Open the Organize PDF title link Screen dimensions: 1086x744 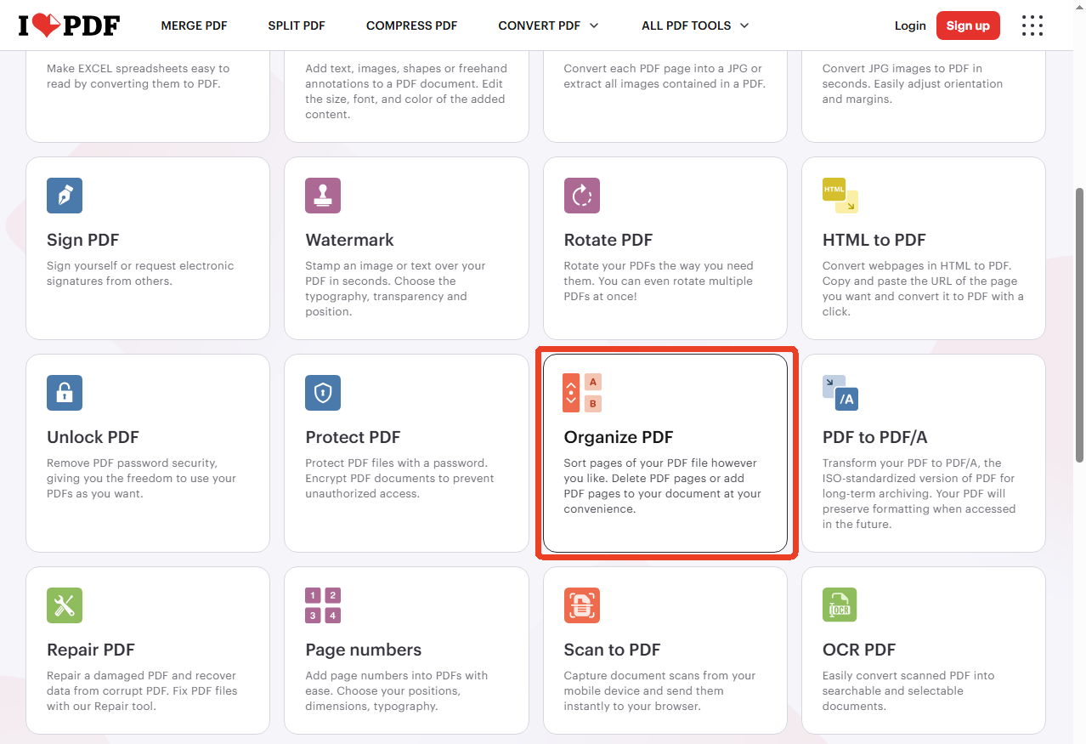point(619,437)
